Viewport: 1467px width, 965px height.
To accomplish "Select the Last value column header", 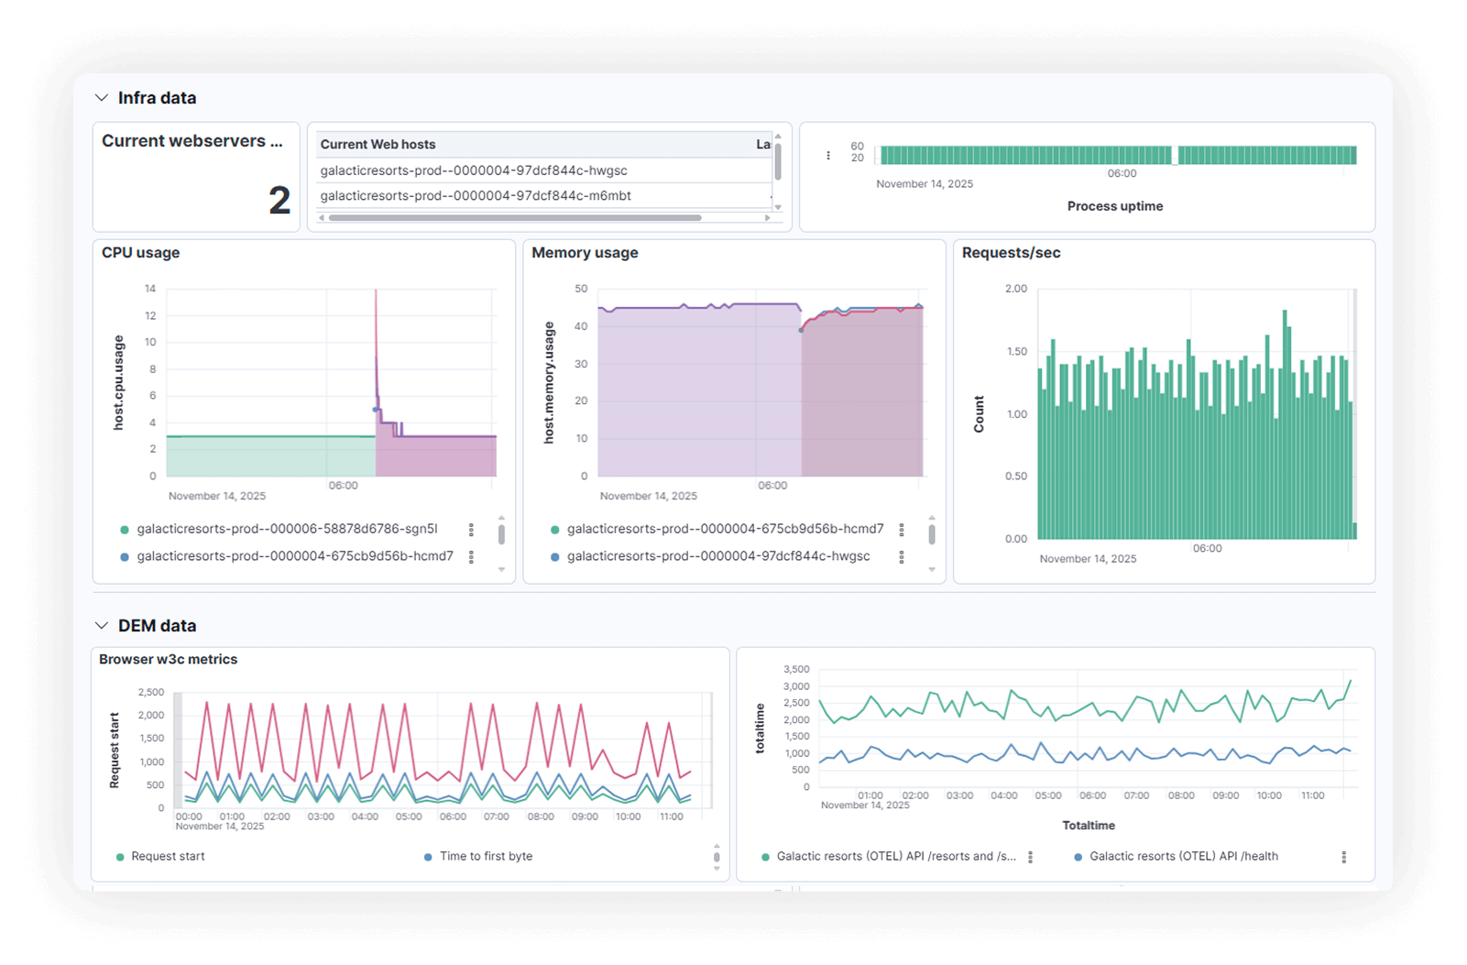I will (x=762, y=144).
